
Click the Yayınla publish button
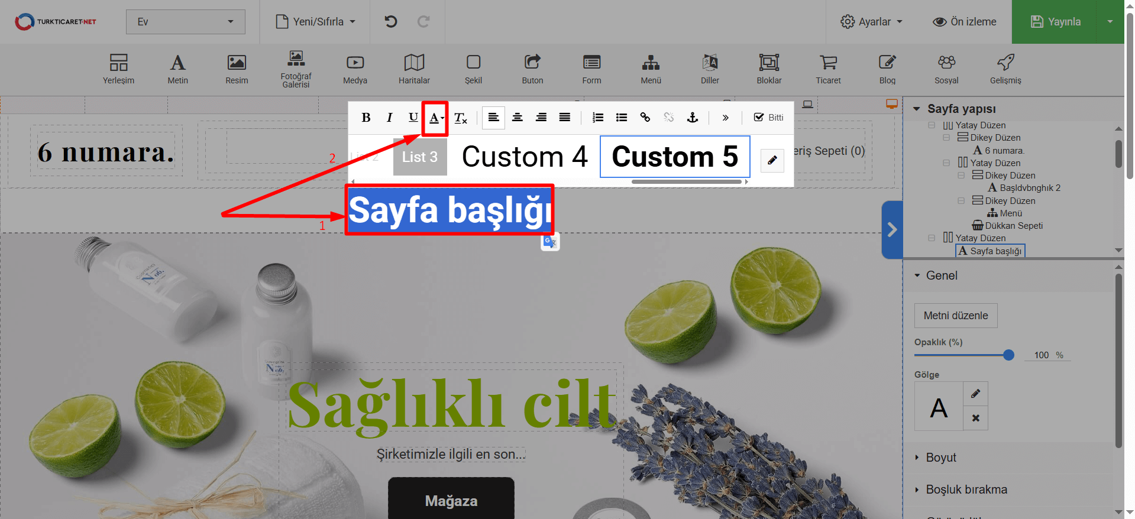point(1056,22)
